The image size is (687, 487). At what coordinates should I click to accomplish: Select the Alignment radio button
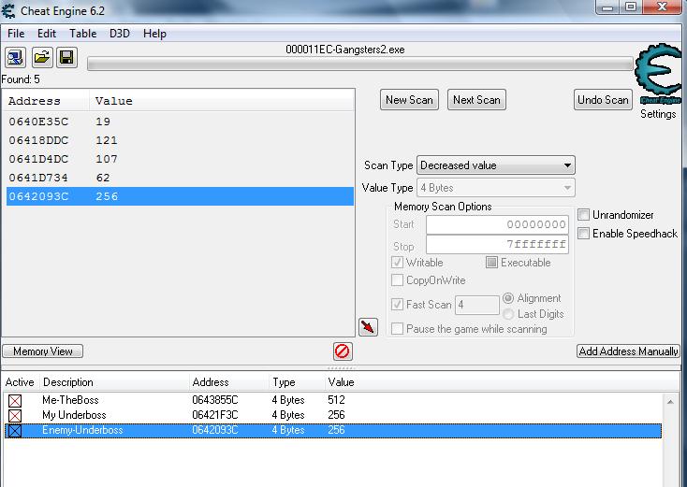(508, 298)
